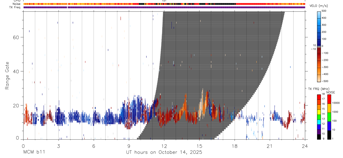Click the 10000 label on NOISE scale

click(x=335, y=103)
